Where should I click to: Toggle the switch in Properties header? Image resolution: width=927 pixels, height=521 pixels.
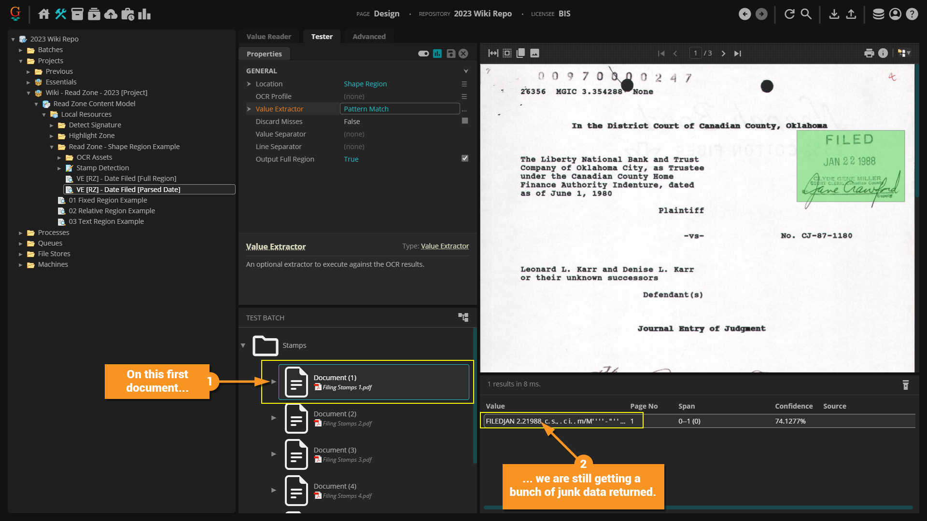pos(423,54)
